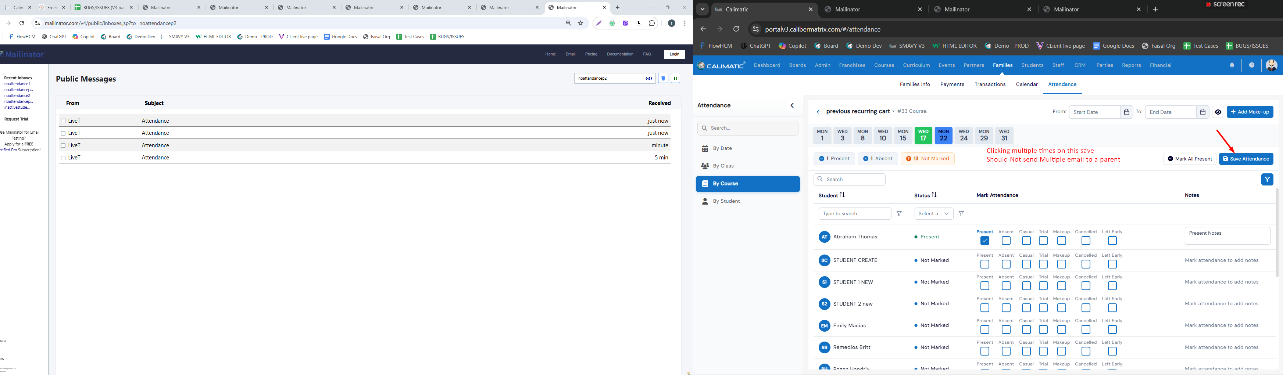1283x375 pixels.
Task: Click the Status column filter funnel icon
Action: coord(962,214)
